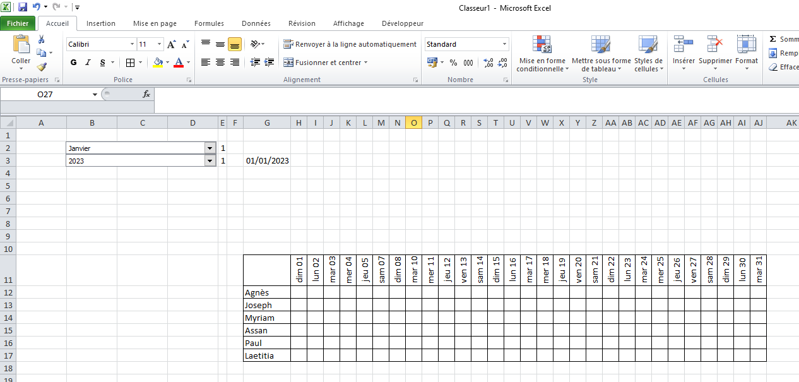Click the Copy icon

[42, 53]
